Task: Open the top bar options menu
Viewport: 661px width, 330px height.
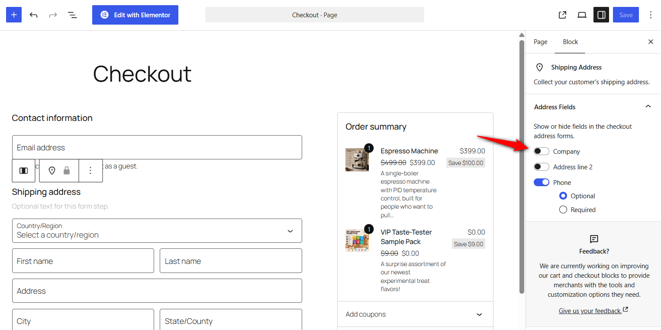Action: [x=651, y=15]
